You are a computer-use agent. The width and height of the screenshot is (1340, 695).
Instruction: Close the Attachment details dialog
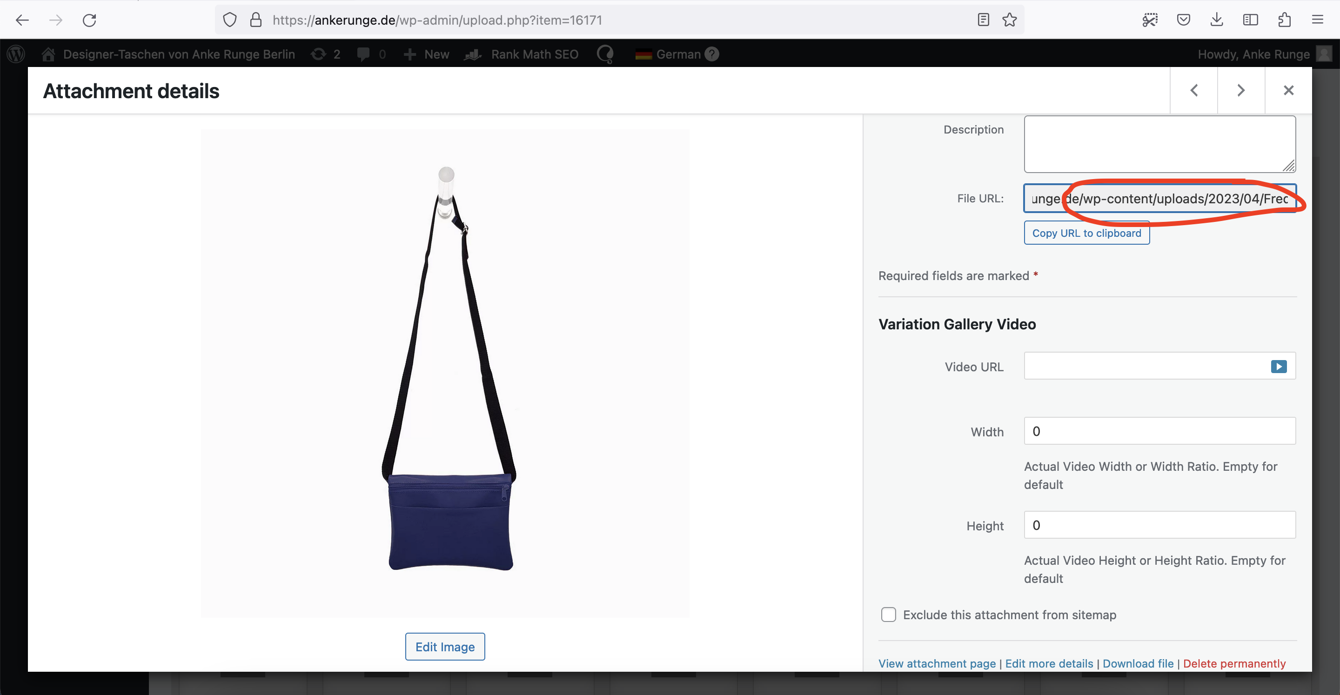(1288, 91)
